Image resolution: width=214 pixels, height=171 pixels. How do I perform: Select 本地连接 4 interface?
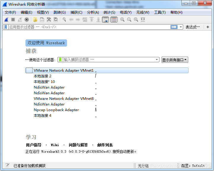pos(107,116)
